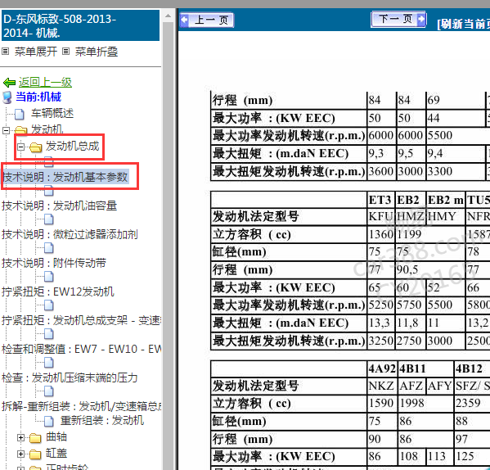Click the 当前:机械 computer icon
Viewport: 490px width, 470px height.
7,97
